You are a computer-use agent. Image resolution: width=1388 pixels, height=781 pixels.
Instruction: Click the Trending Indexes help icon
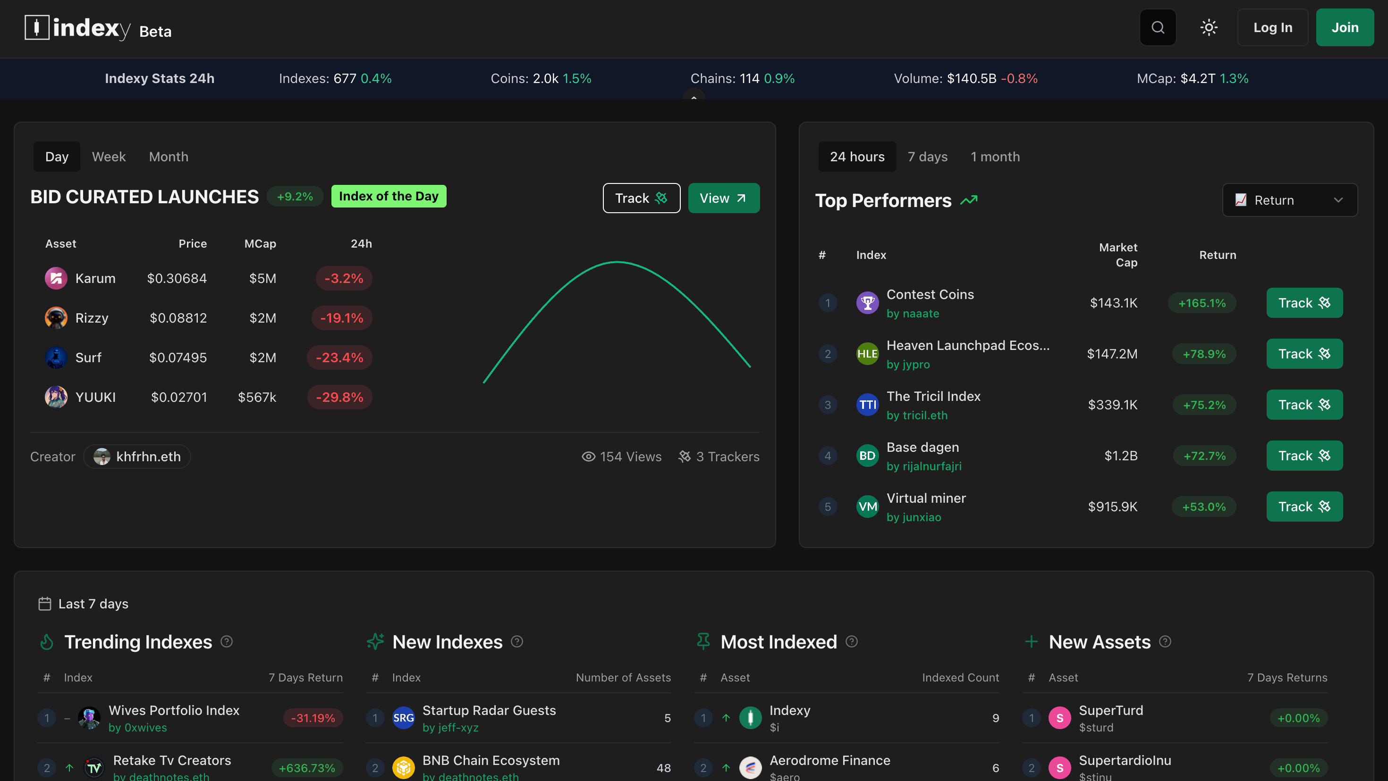227,641
